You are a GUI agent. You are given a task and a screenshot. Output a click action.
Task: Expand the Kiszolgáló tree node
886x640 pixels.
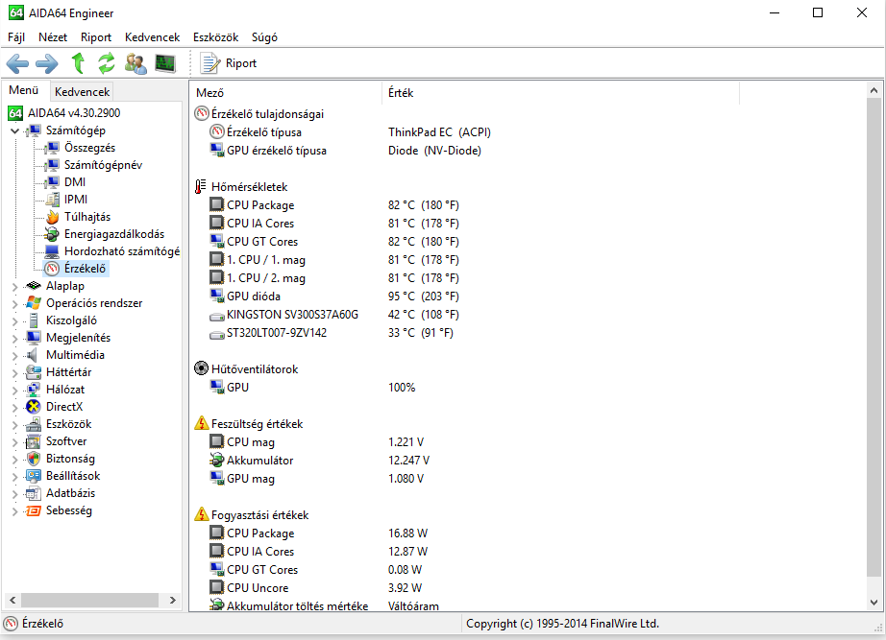click(15, 321)
